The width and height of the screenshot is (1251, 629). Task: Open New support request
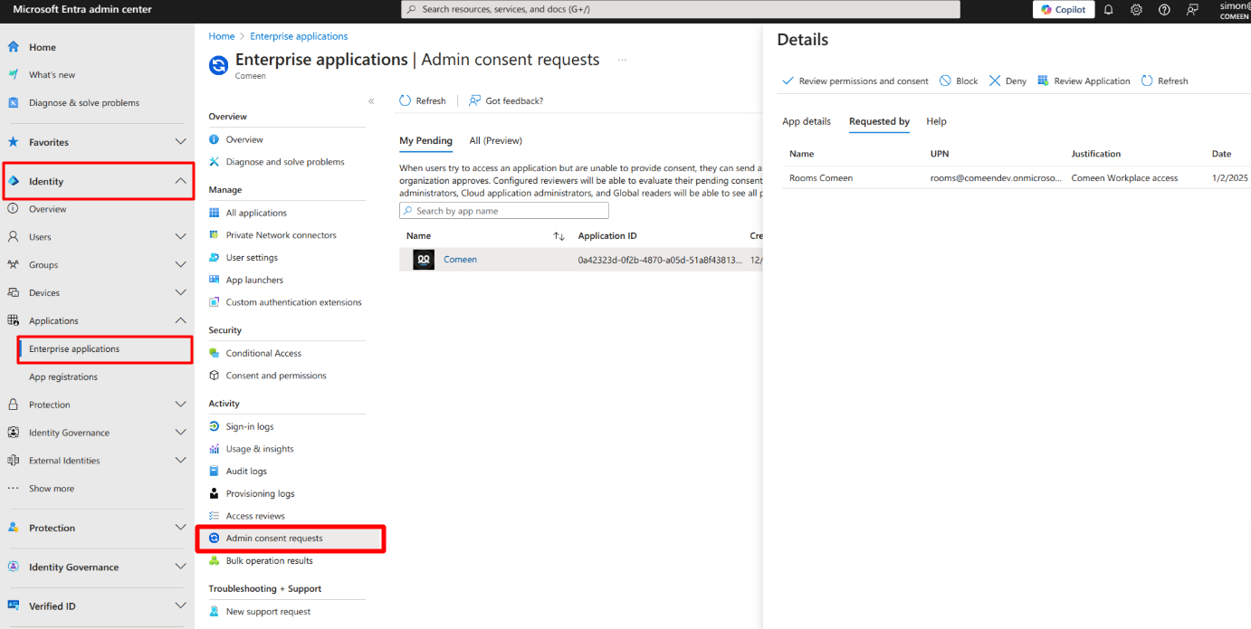(268, 612)
